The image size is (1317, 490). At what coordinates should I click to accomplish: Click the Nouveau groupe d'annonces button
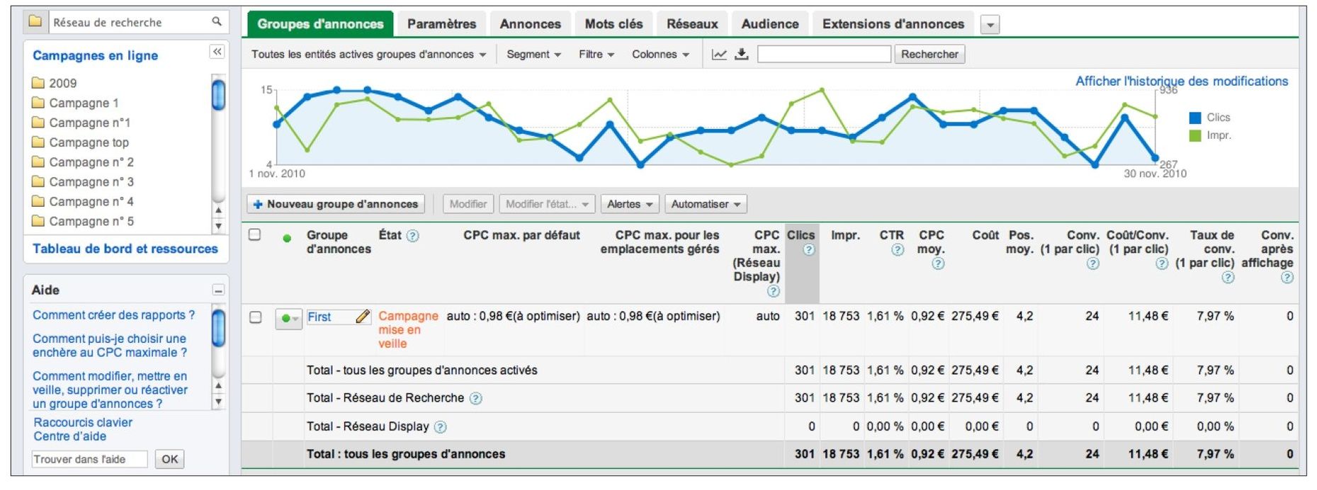tap(336, 204)
